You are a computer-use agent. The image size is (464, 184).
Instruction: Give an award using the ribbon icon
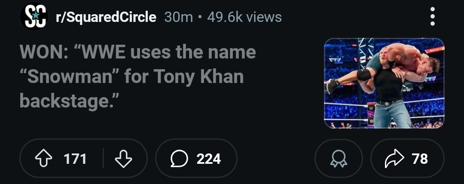coord(338,159)
